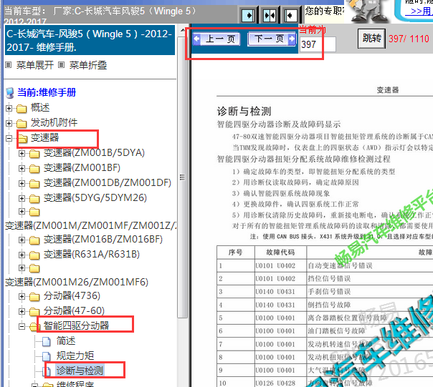Expand the 变速器(ZM001B/5DYA) node
The height and width of the screenshot is (387, 433).
click(x=22, y=154)
